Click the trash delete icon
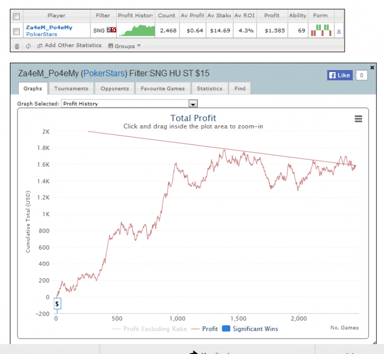 [x=16, y=46]
